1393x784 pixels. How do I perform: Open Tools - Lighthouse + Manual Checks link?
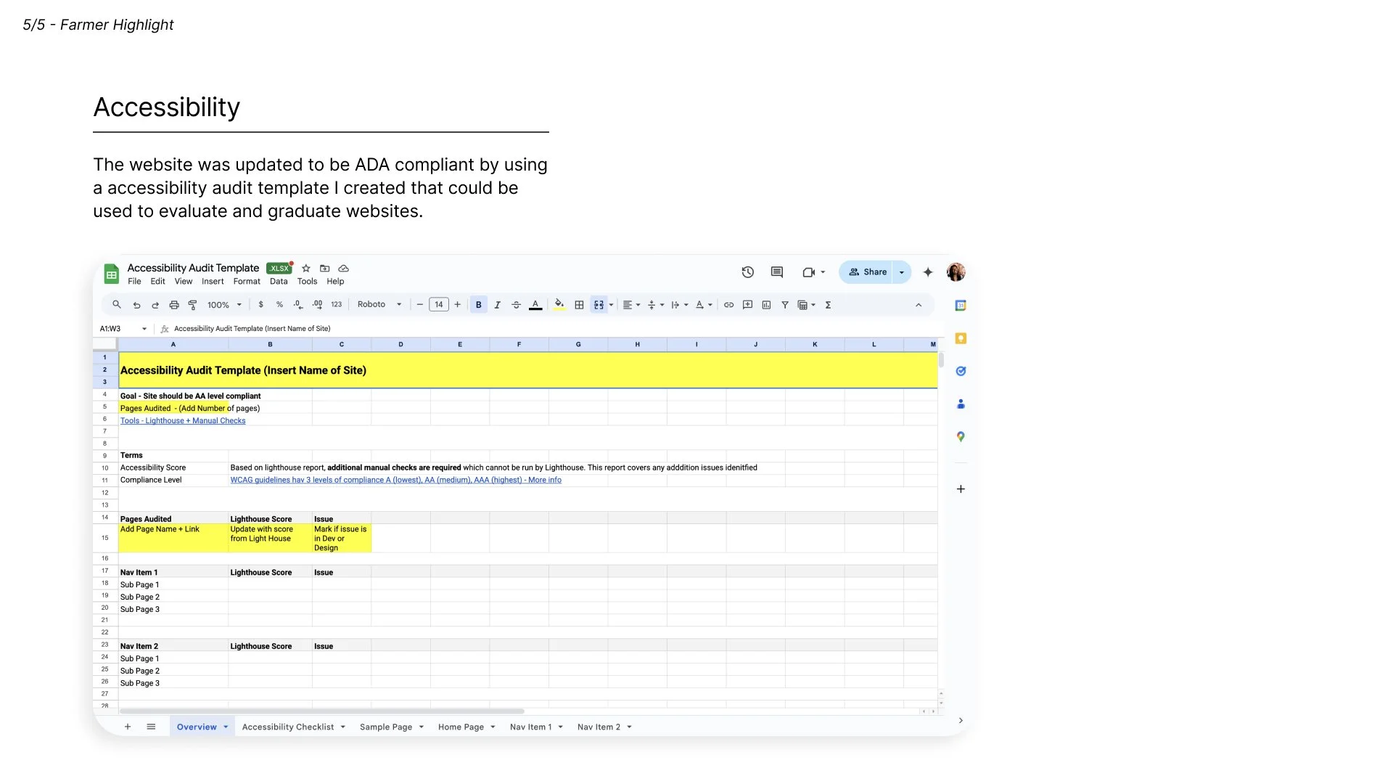183,421
